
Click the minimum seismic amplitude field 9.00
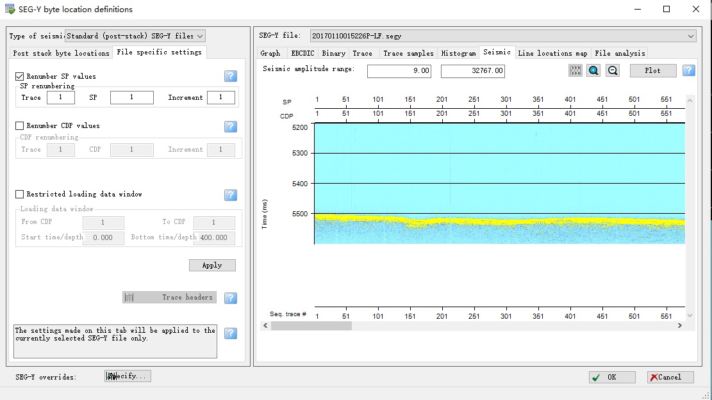tap(399, 71)
